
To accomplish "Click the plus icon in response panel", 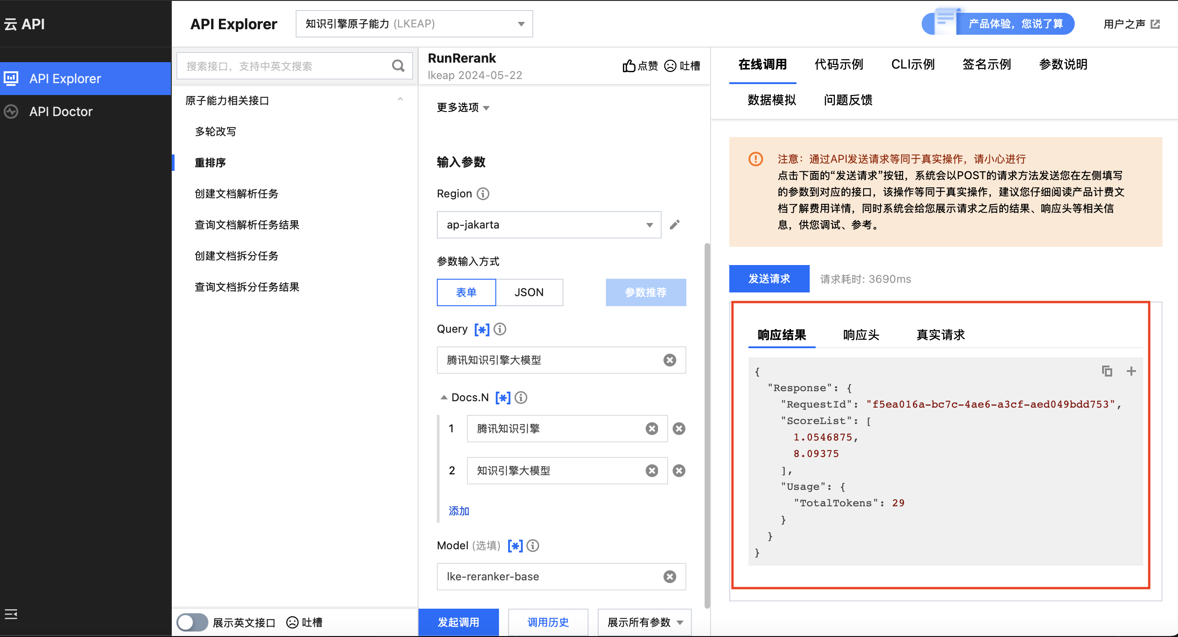I will click(1131, 372).
